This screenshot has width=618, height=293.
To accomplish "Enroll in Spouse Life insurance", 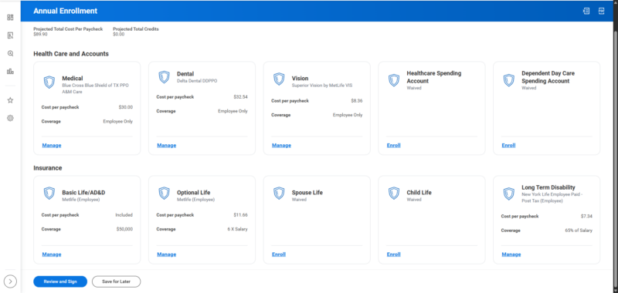I will click(279, 254).
